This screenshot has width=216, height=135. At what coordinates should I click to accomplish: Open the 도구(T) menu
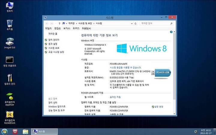[x=76, y=28]
